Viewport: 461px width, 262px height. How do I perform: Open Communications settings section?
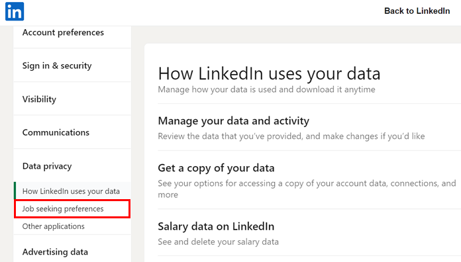pos(56,132)
